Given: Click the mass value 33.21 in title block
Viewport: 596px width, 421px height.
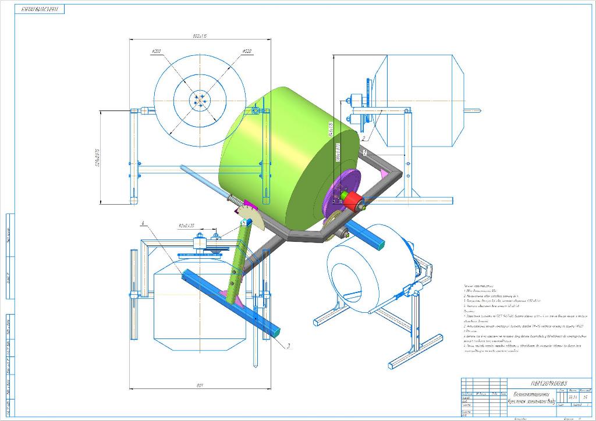Looking at the screenshot, I should point(573,398).
